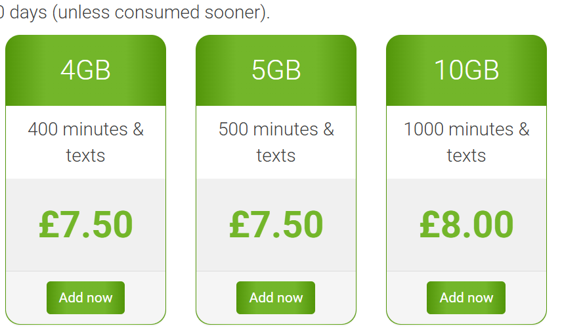
Task: Click the number '400' in 4GB card
Action: 43,129
